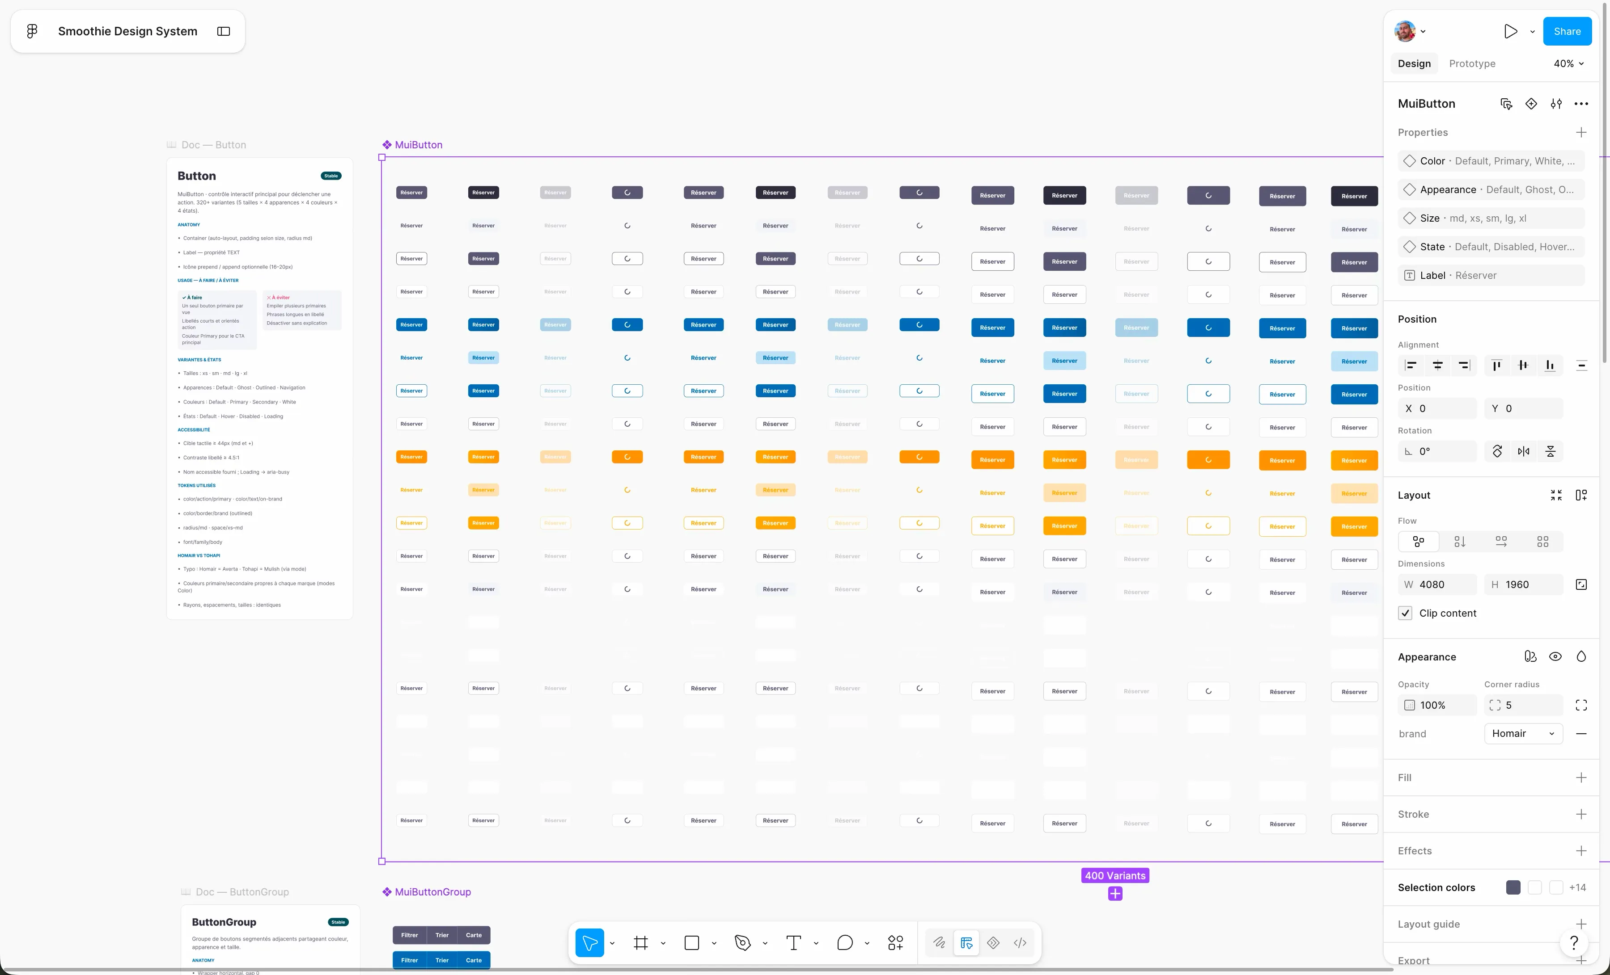
Task: Expand shape tool options arrow
Action: click(713, 943)
